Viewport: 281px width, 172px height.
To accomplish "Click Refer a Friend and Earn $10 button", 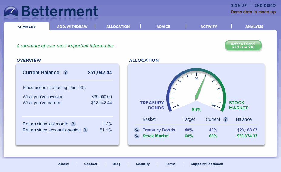I will (243, 46).
